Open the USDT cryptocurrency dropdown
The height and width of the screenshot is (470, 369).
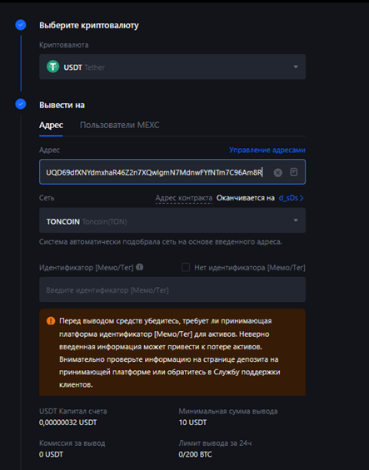[x=172, y=67]
